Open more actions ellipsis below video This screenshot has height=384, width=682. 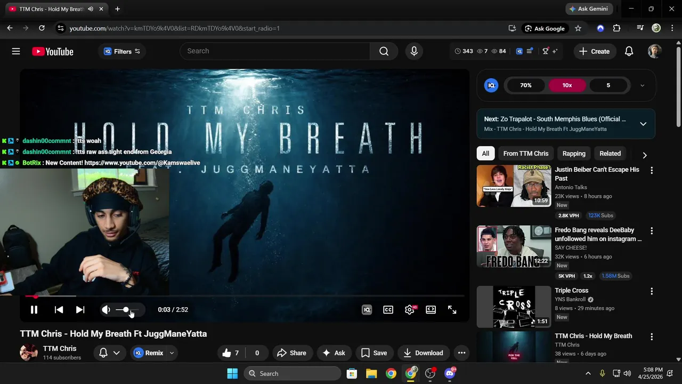click(461, 353)
